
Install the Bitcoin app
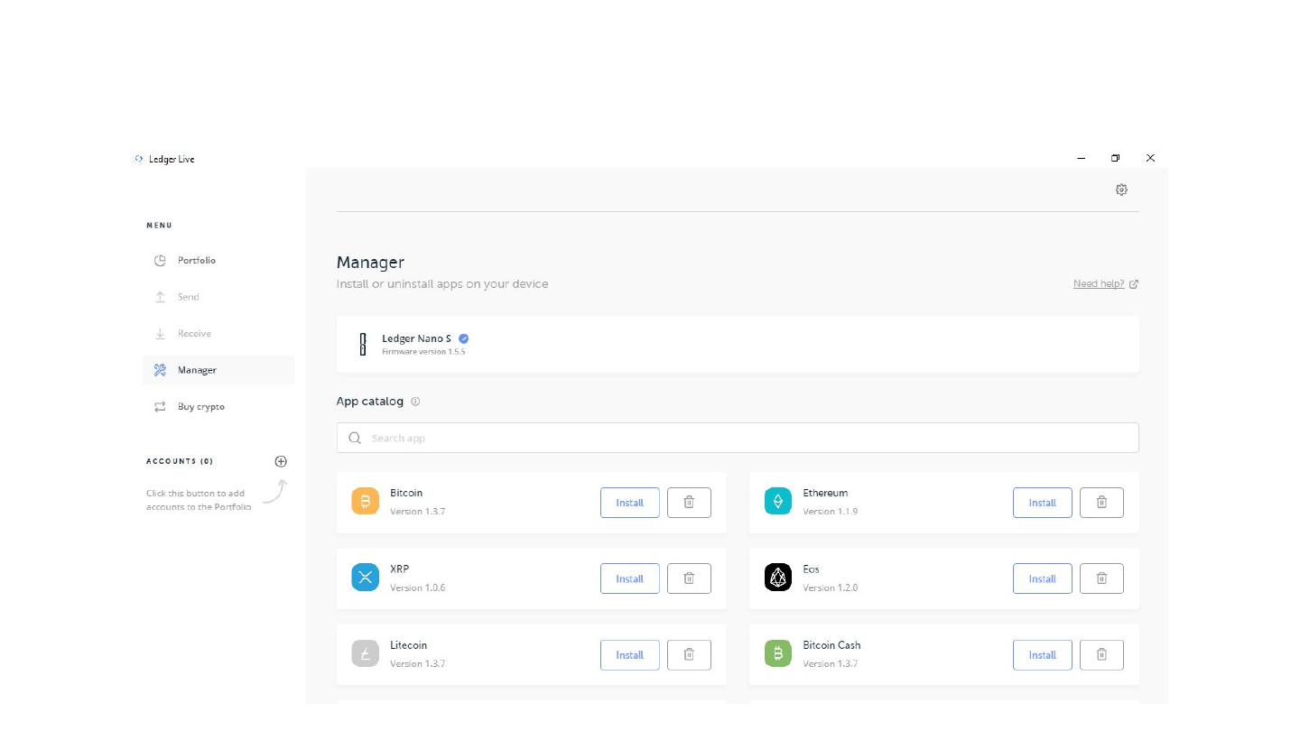click(630, 503)
